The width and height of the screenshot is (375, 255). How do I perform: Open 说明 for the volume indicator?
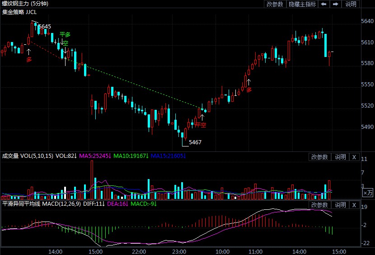[340, 157]
